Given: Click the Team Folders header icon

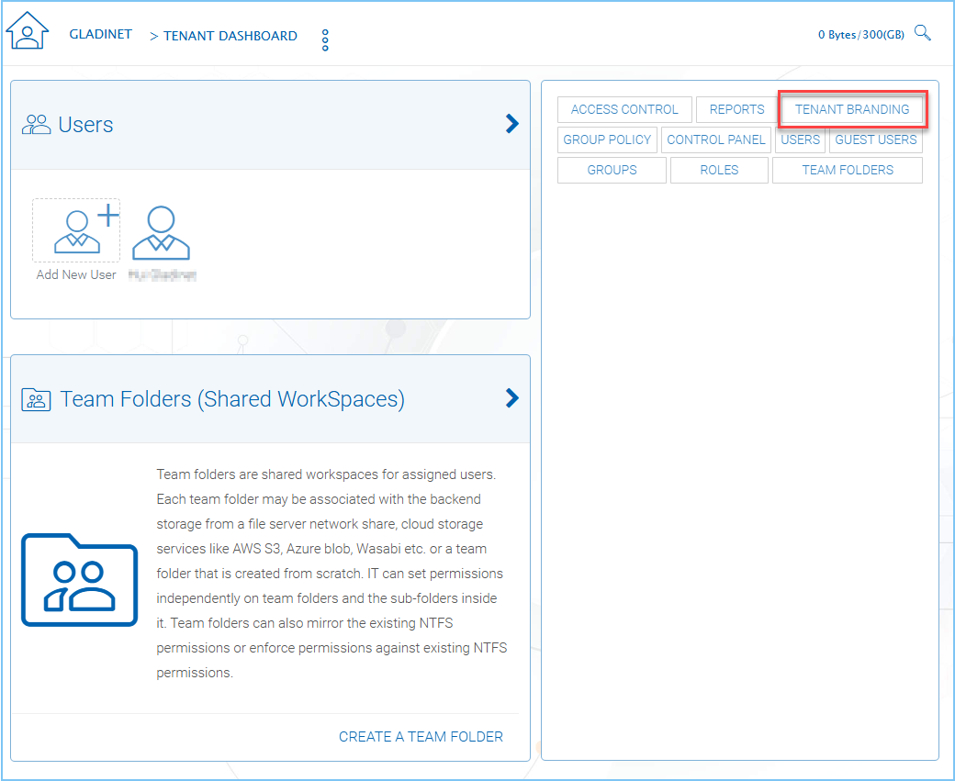Looking at the screenshot, I should coord(36,399).
